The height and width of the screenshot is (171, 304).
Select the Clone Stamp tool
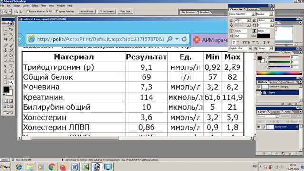[x=5, y=50]
